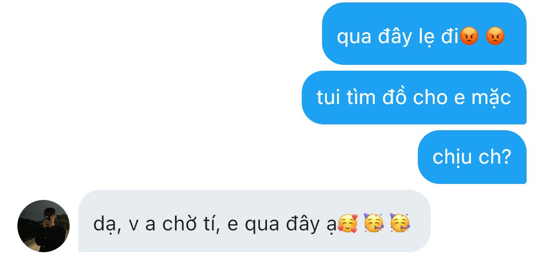
Task: Select the "tui tìm đồ cho e mặc" bubble
Action: pyautogui.click(x=413, y=97)
